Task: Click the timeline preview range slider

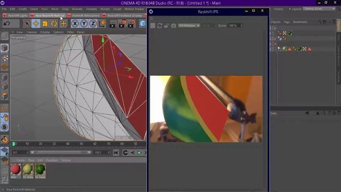Action: point(60,153)
